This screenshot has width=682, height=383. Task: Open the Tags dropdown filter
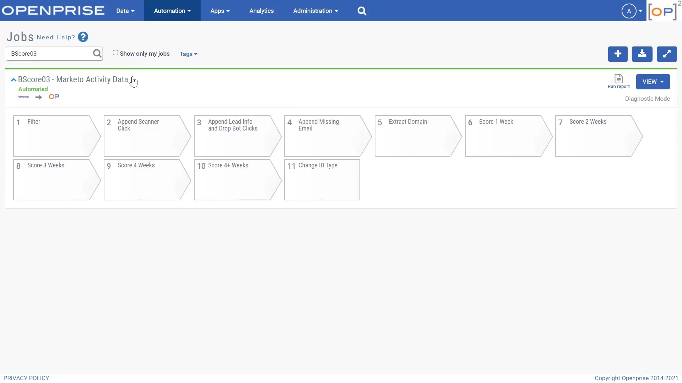(x=188, y=54)
